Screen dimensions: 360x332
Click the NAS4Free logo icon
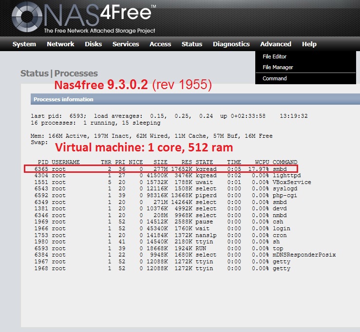click(27, 17)
